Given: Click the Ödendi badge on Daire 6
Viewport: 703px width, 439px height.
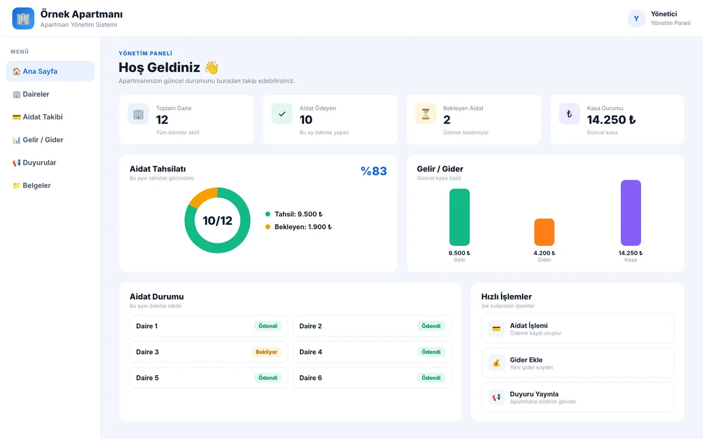Looking at the screenshot, I should click(x=431, y=378).
